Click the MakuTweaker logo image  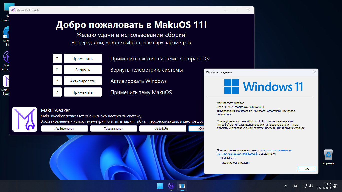pyautogui.click(x=25, y=119)
